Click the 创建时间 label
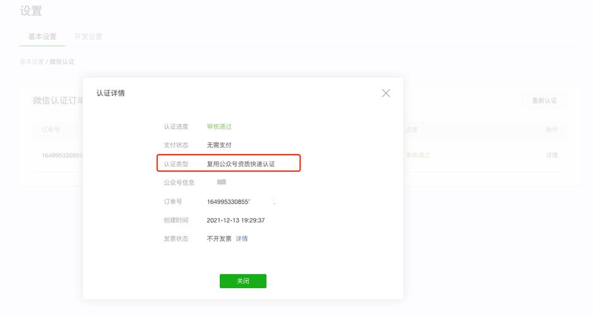Image resolution: width=593 pixels, height=316 pixels. click(x=176, y=221)
